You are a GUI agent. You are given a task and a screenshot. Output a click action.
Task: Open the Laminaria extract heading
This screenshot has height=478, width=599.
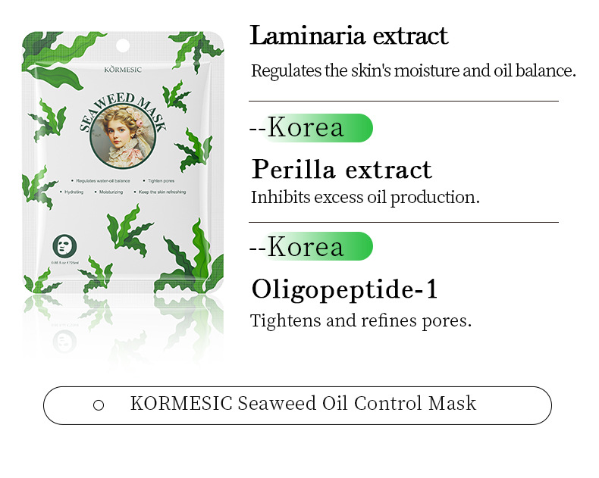[x=349, y=36]
